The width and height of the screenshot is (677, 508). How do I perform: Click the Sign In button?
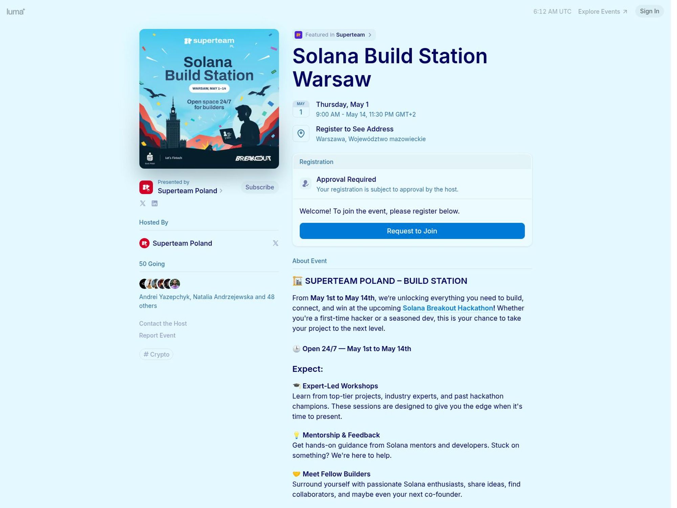[649, 11]
